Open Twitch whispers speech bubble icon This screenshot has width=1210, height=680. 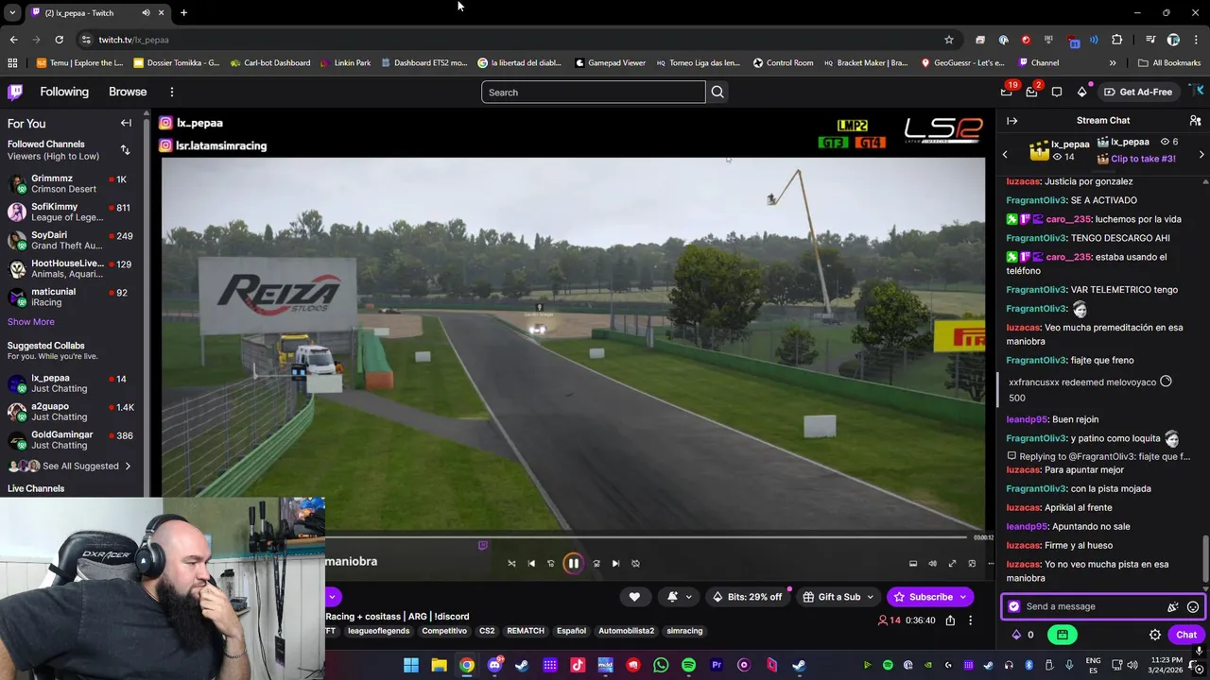(x=1057, y=92)
